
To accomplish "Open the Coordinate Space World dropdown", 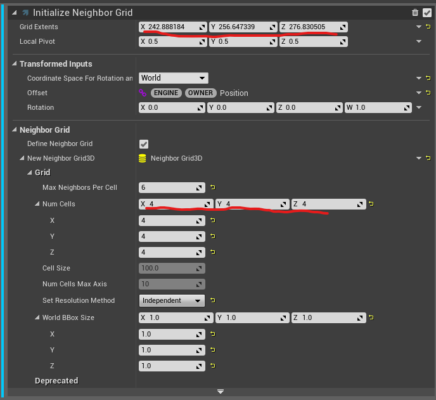I will pyautogui.click(x=174, y=78).
